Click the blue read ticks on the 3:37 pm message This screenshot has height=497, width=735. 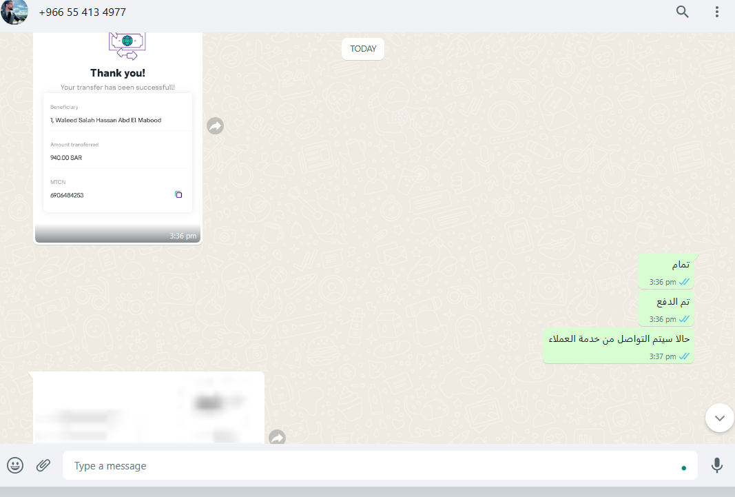pos(685,356)
